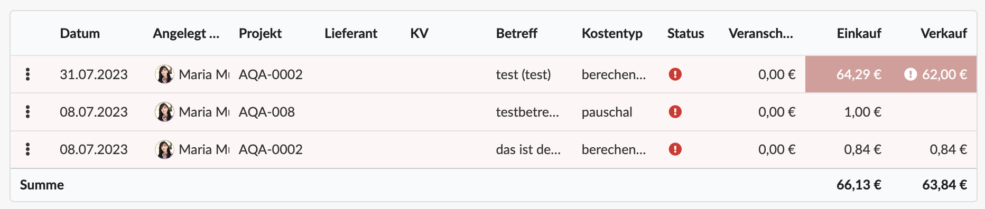
Task: Sort by the Projekt column header
Action: [x=260, y=33]
